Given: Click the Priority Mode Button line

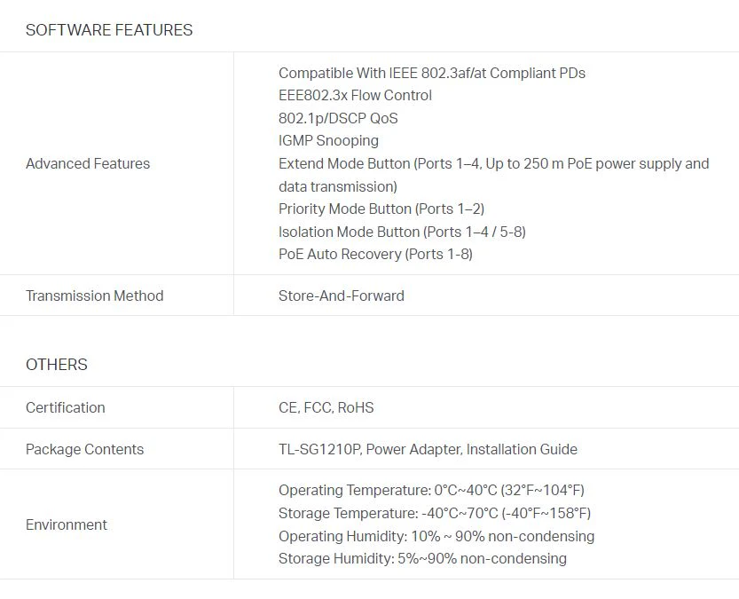Looking at the screenshot, I should pyautogui.click(x=381, y=209).
